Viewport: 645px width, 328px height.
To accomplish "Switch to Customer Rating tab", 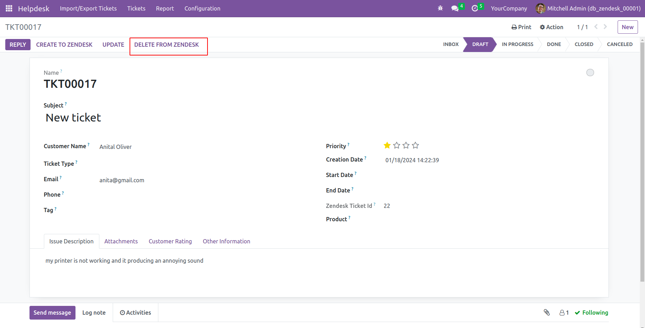I will 170,241.
